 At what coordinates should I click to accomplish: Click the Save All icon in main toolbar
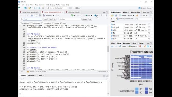tap(39, 8)
